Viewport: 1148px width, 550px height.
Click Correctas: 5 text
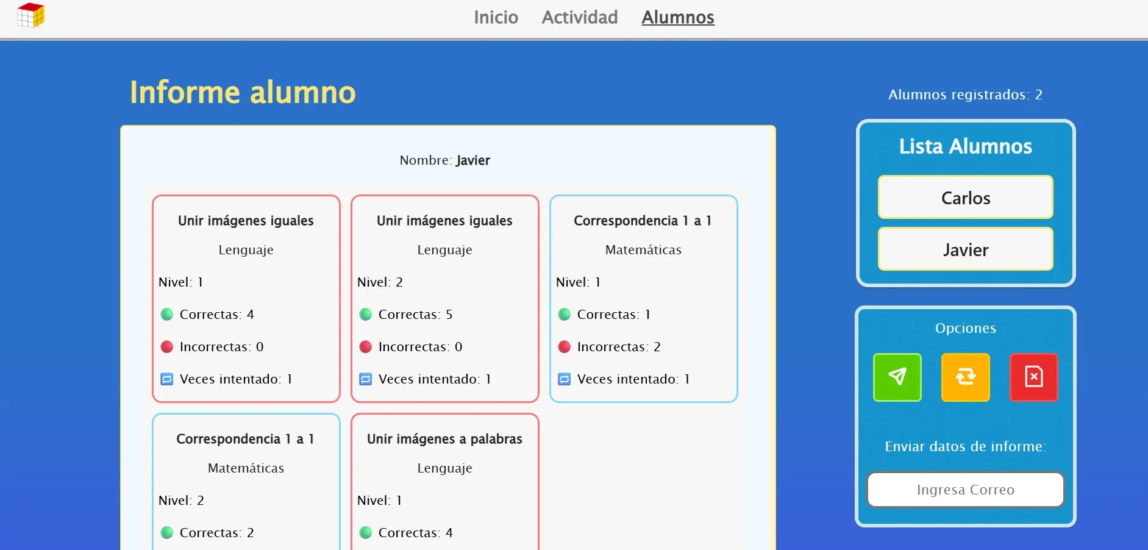(415, 315)
